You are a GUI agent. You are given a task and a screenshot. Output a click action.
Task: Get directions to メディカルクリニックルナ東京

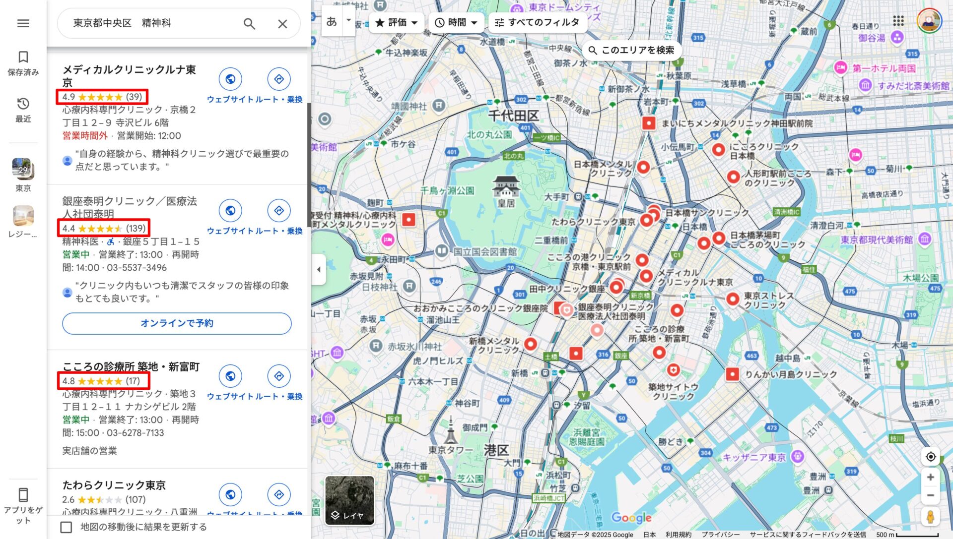(279, 79)
